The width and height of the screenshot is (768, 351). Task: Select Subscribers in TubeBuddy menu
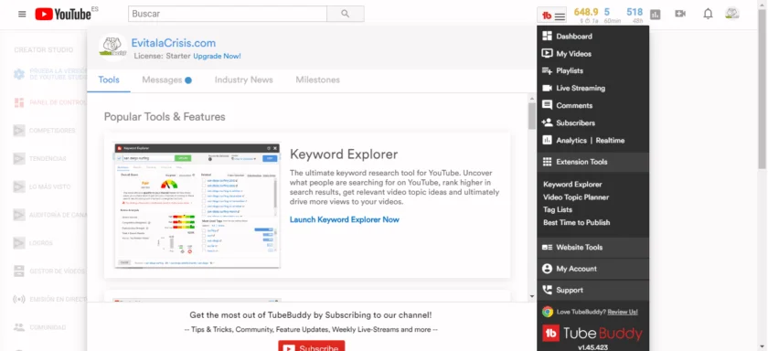click(575, 122)
